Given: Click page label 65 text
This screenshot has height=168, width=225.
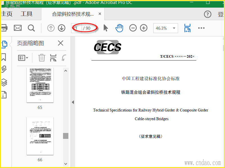Looking at the screenshot, I should point(40,108).
